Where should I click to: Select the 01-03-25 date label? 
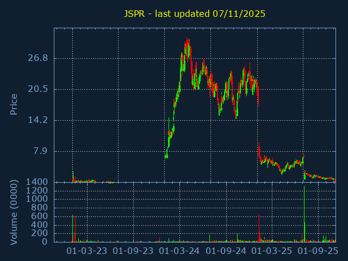click(x=272, y=251)
